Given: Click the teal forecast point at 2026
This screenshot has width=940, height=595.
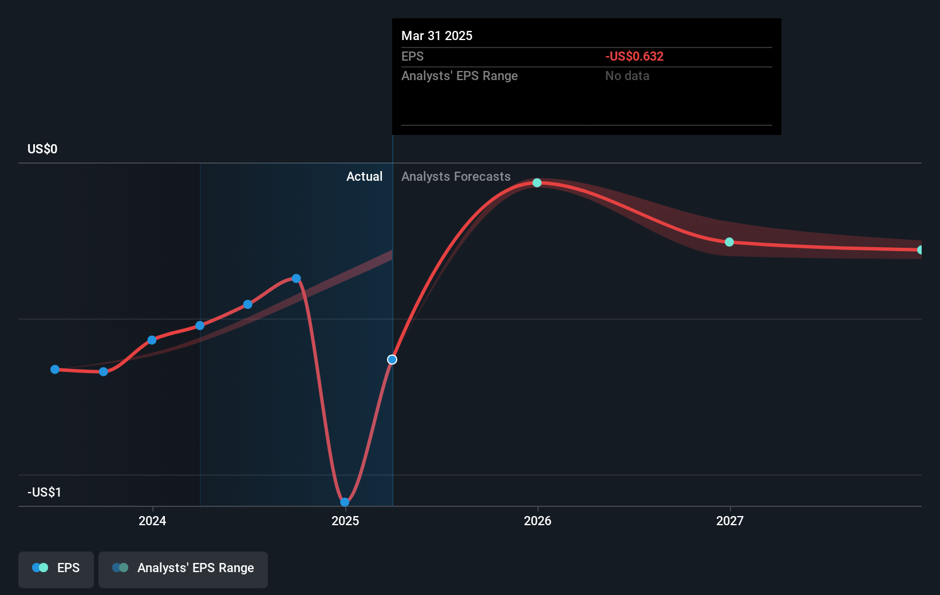Looking at the screenshot, I should (x=537, y=183).
